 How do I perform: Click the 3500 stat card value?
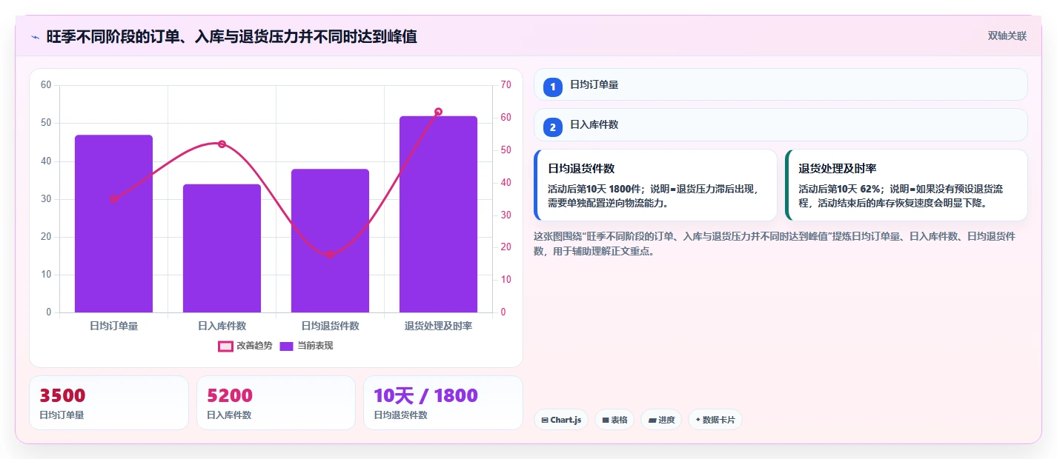(62, 395)
